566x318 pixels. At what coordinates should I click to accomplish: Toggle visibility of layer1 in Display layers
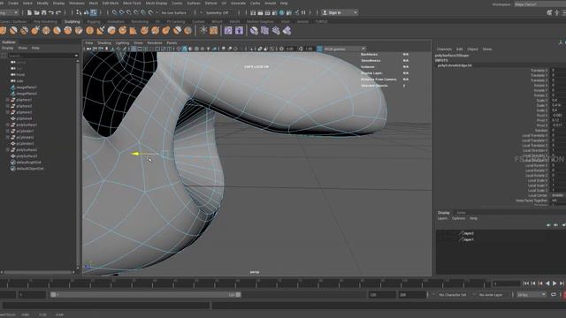440,239
